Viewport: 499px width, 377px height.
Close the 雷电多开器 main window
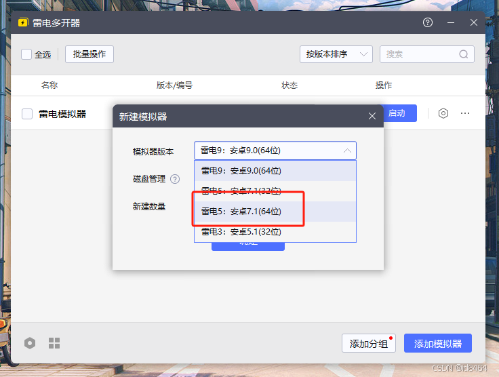[473, 22]
